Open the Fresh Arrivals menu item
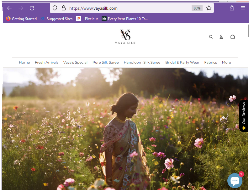 pos(47,62)
